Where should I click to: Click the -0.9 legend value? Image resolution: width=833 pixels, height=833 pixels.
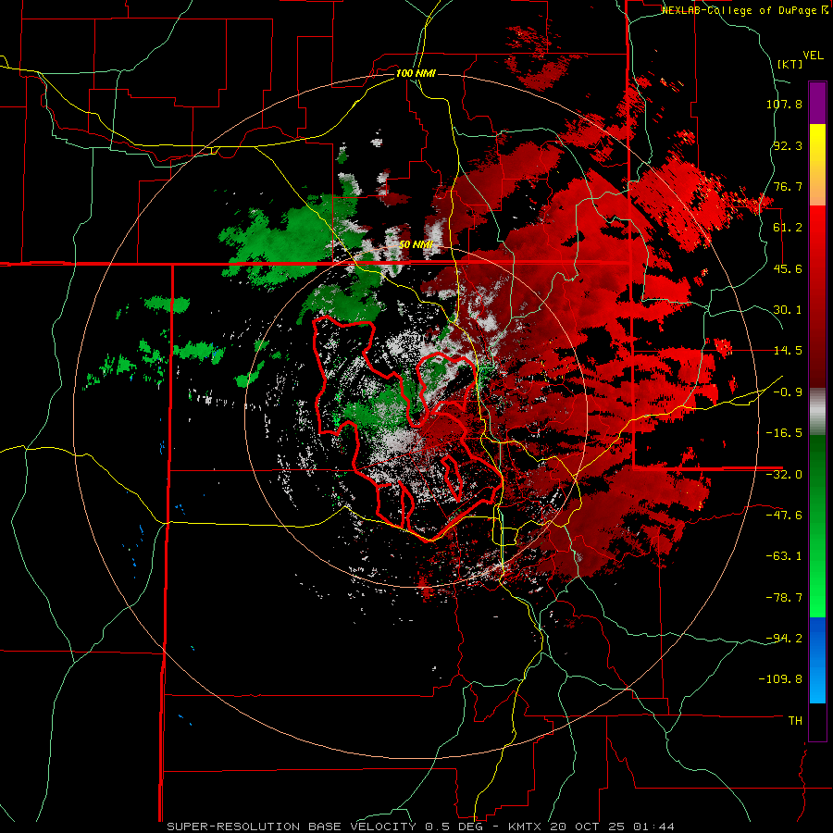pyautogui.click(x=788, y=392)
